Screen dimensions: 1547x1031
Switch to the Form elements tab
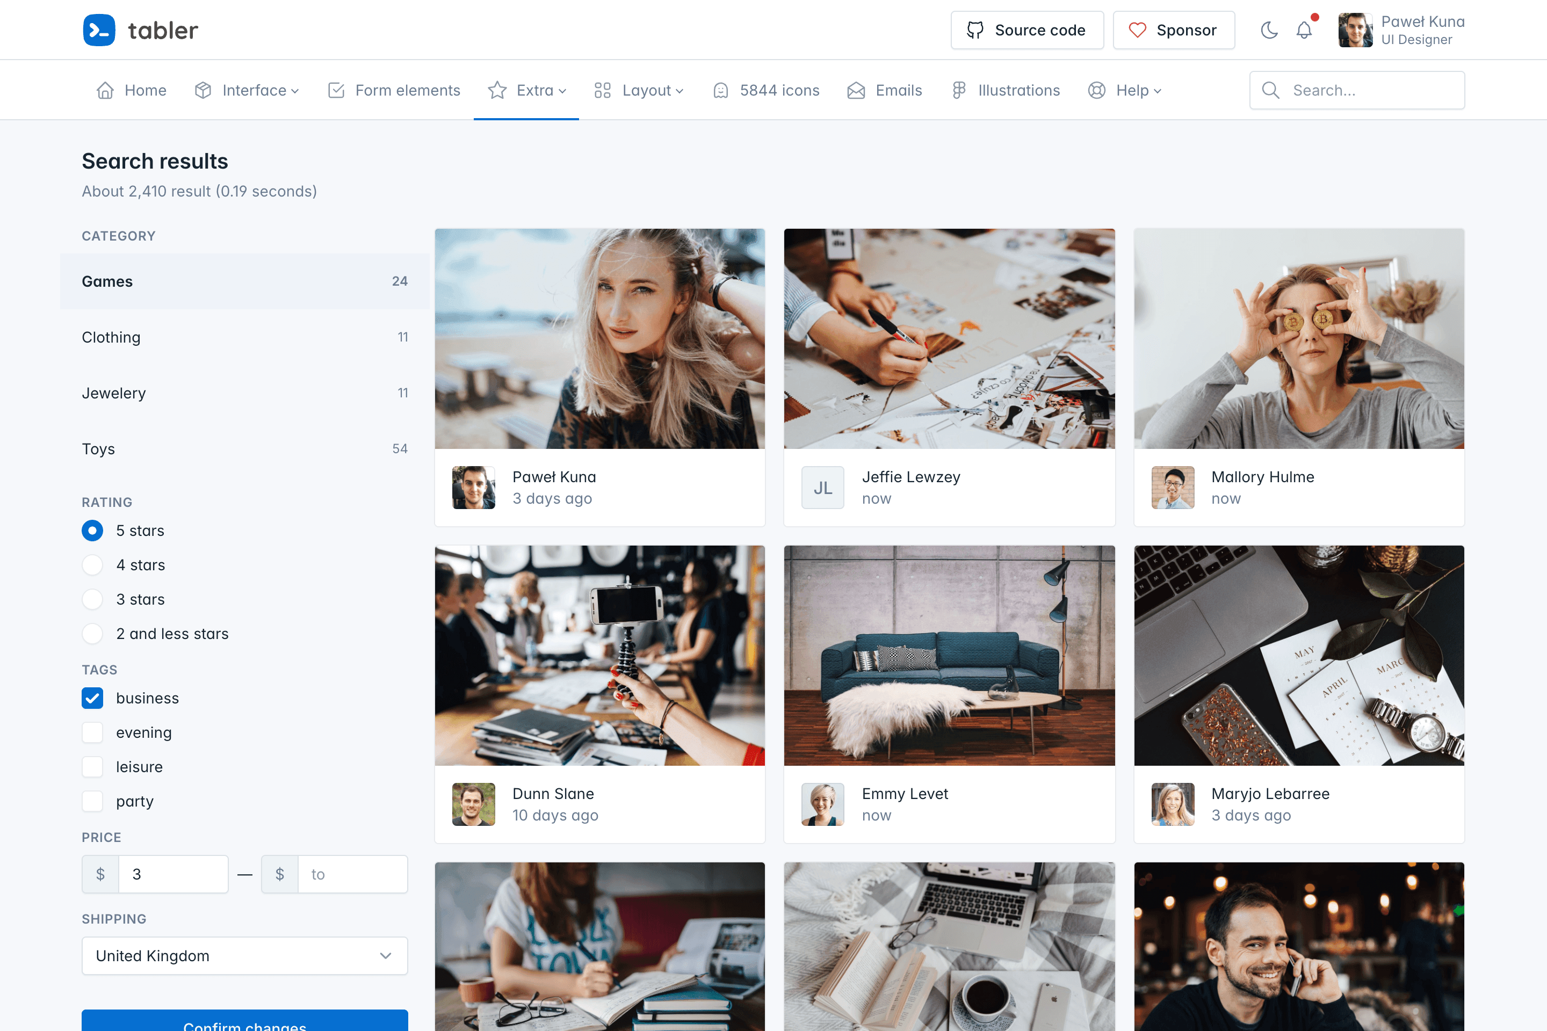(407, 90)
